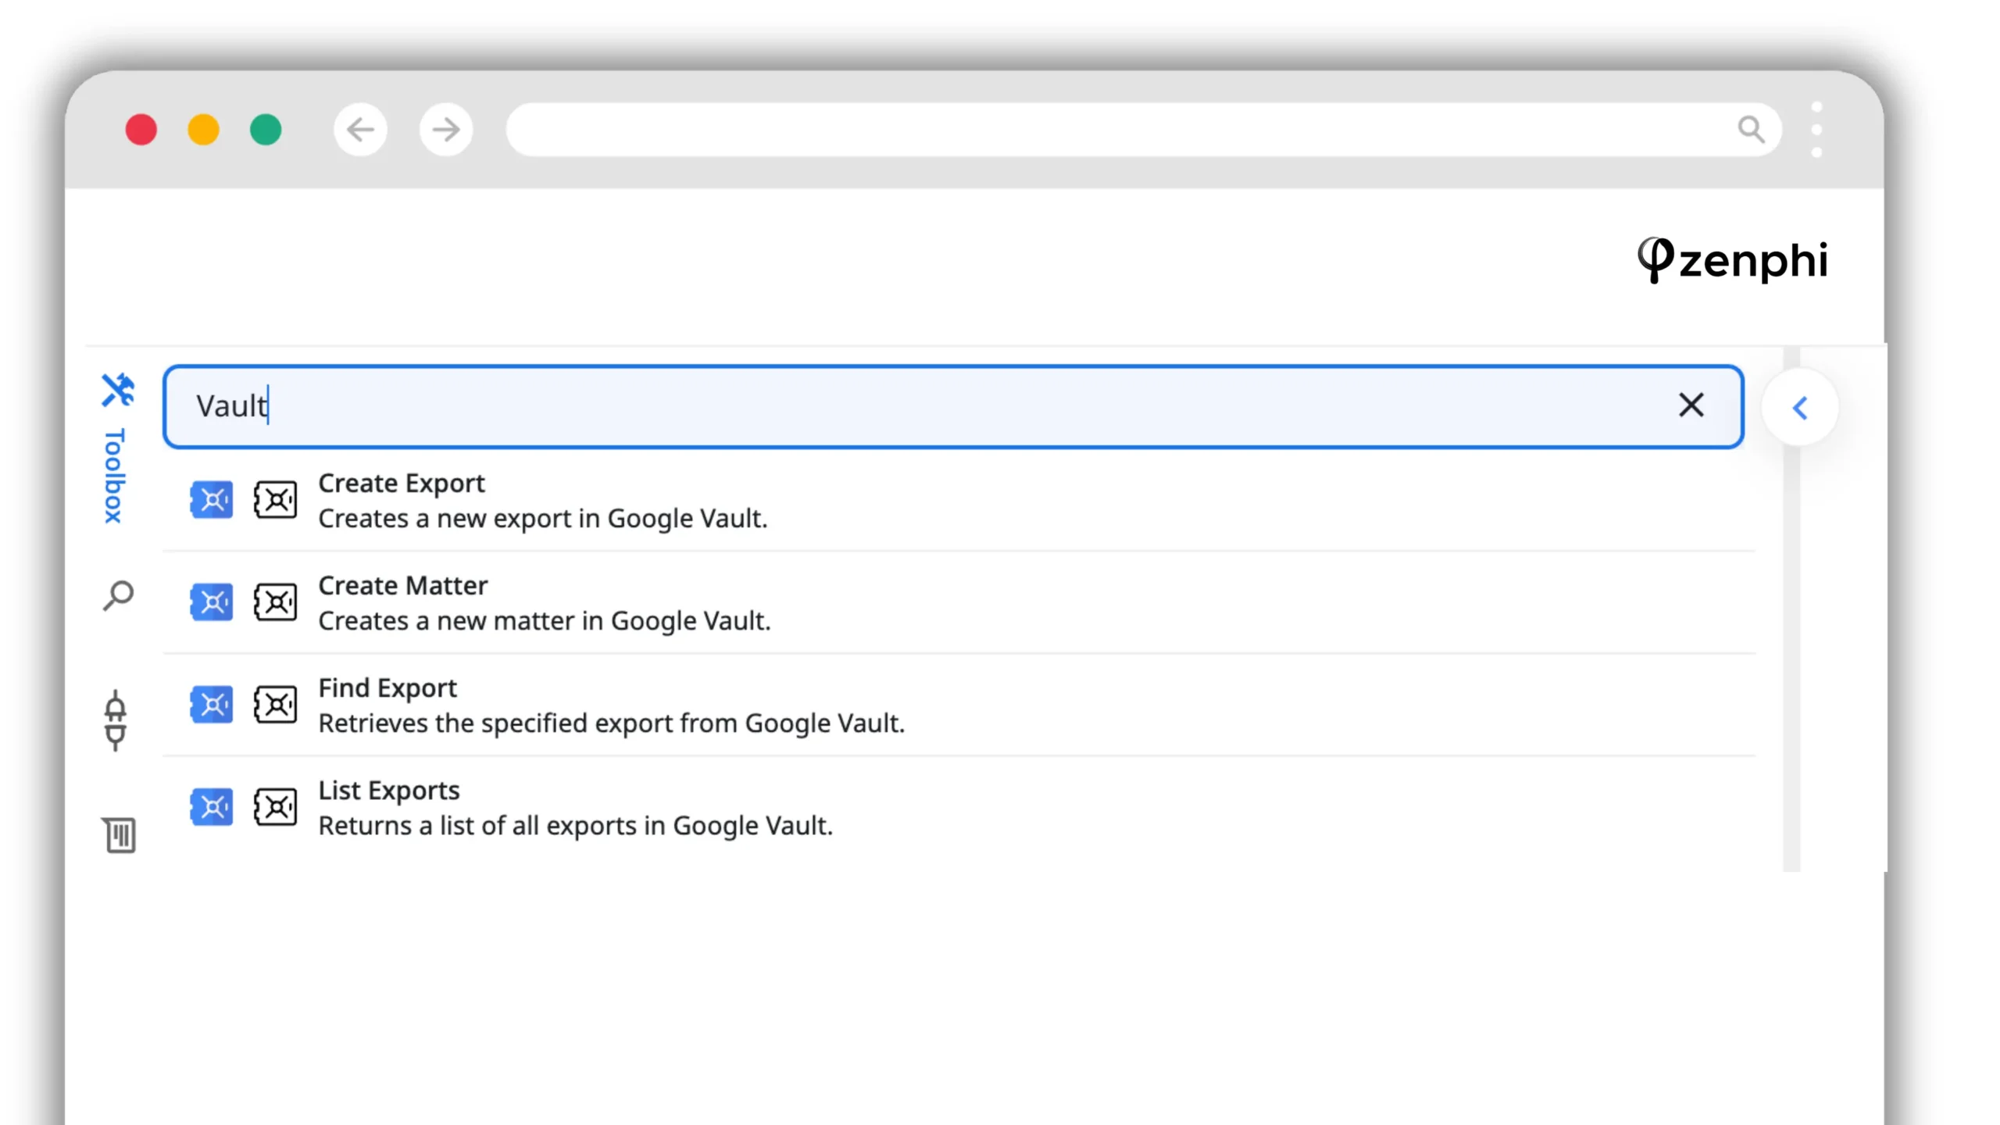Focus the Vault search input field
2000x1125 pixels.
(953, 406)
